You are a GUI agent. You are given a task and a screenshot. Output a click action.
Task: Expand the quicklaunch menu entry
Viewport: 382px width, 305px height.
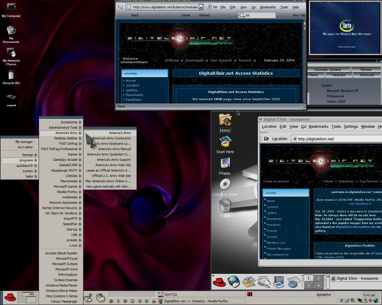[x=20, y=166]
